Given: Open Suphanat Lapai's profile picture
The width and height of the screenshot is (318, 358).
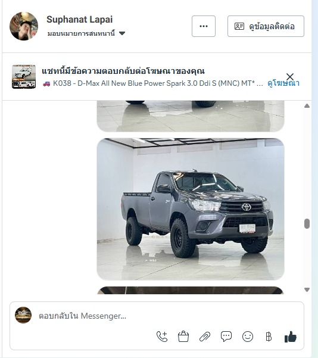Looking at the screenshot, I should pos(24,26).
